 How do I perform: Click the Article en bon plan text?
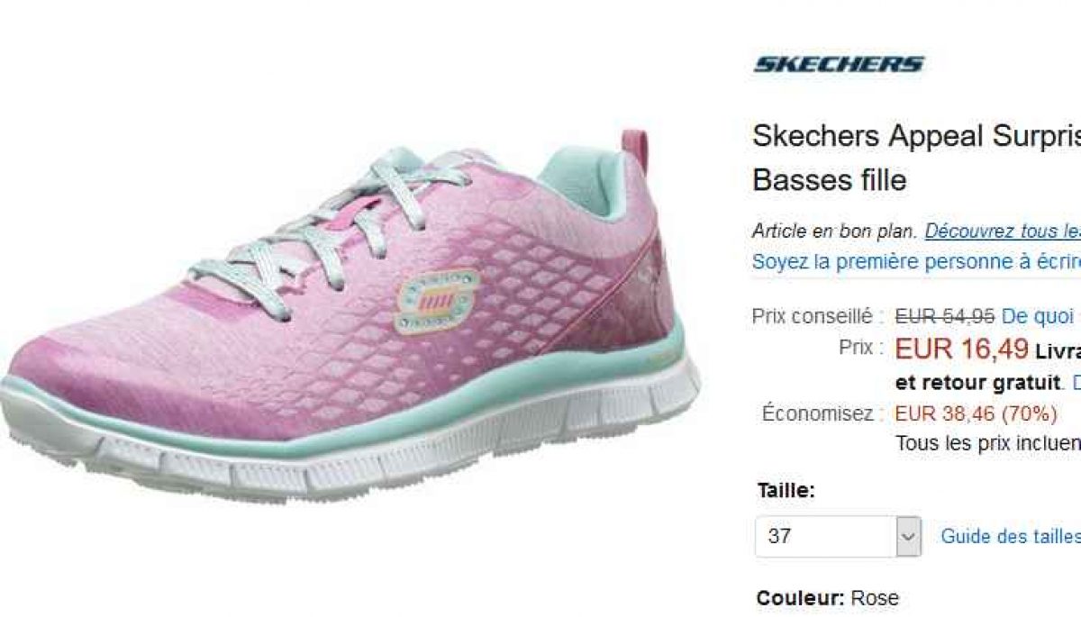[835, 231]
